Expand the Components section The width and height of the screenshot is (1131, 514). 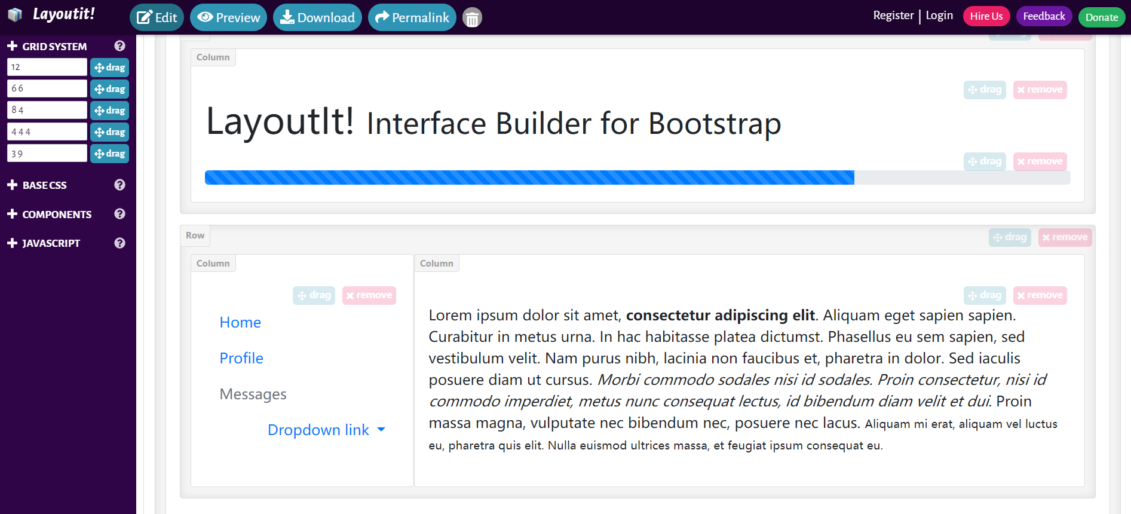50,215
